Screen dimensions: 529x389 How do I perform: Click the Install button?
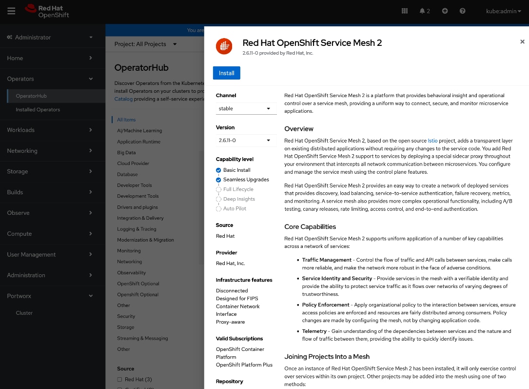tap(226, 73)
